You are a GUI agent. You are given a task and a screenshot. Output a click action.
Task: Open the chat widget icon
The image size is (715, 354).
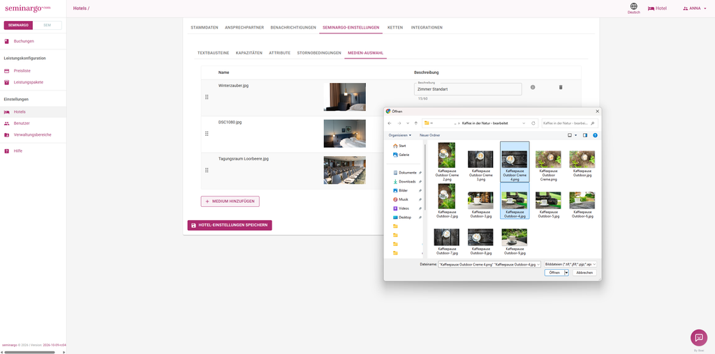pos(698,337)
